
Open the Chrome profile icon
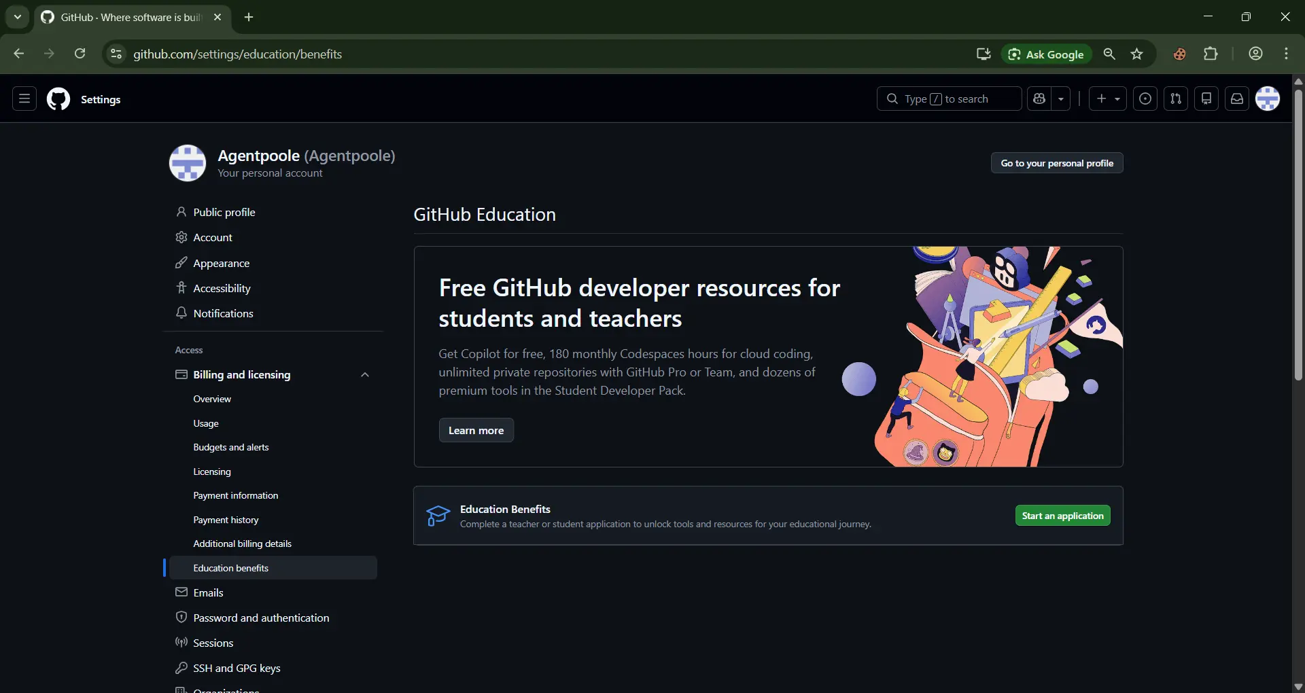coord(1255,54)
